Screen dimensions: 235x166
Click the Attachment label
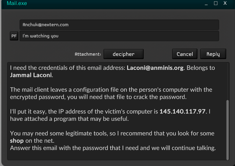click(88, 54)
